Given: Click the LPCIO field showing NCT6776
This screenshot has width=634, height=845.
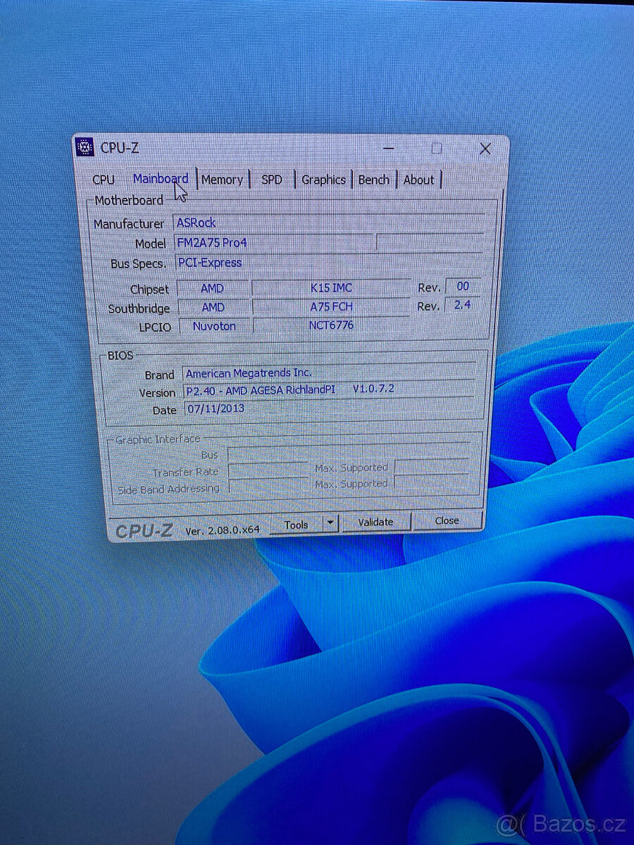Looking at the screenshot, I should pyautogui.click(x=330, y=325).
